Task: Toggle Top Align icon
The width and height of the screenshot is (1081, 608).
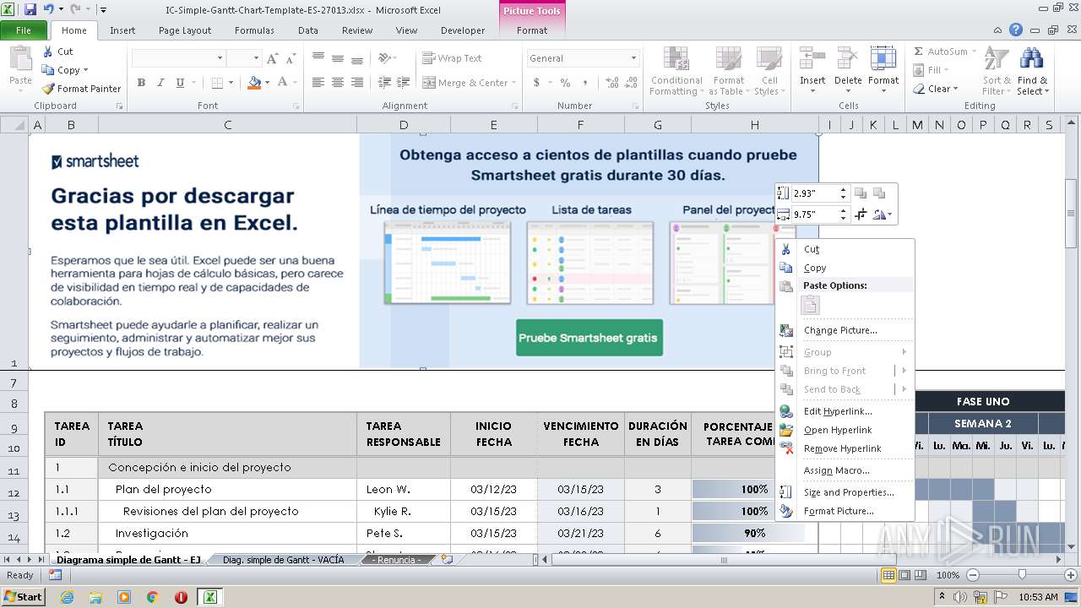Action: 318,58
